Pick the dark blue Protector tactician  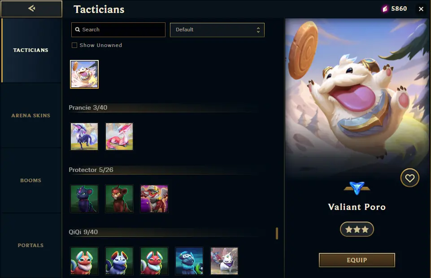tap(84, 199)
